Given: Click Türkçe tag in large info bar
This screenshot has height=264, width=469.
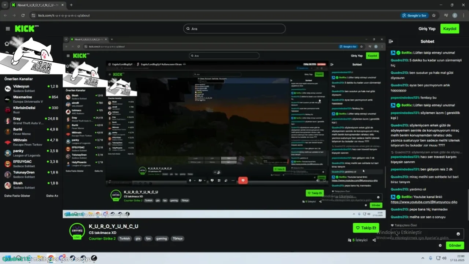Looking at the screenshot, I should click(x=177, y=238).
